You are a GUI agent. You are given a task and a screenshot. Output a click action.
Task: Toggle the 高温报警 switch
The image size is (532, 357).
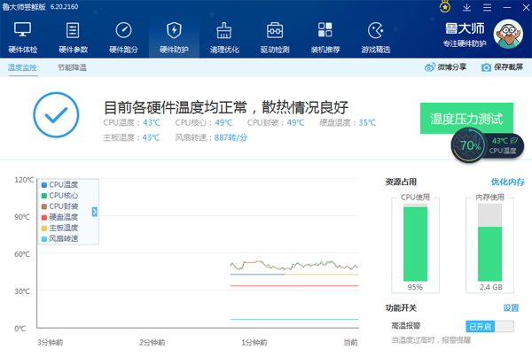click(x=489, y=327)
